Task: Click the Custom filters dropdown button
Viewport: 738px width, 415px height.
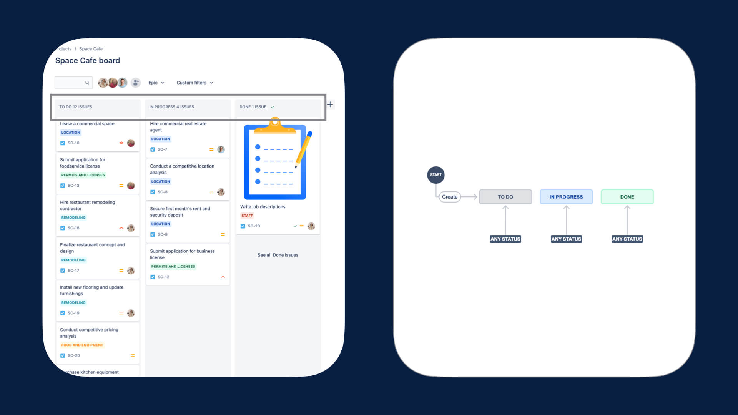Action: click(x=194, y=83)
